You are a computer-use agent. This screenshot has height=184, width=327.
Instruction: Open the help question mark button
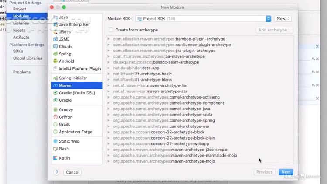coord(56,172)
